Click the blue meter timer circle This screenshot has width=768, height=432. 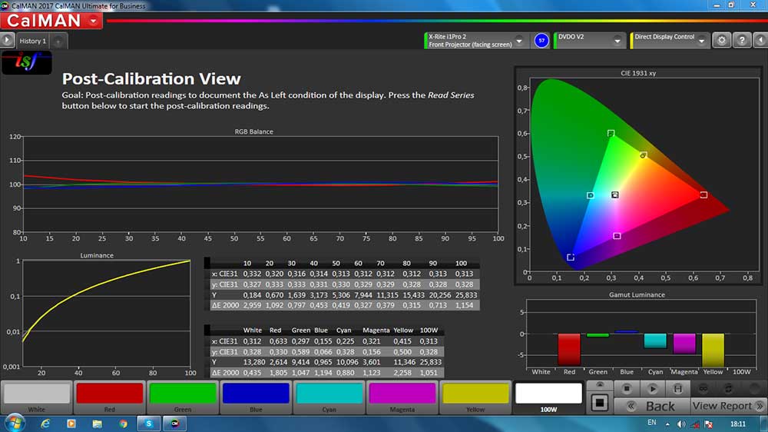(541, 41)
